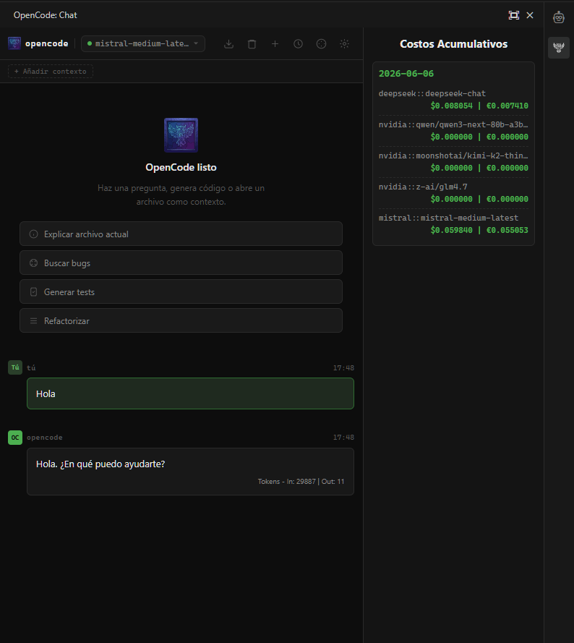Click the OpenCode listo heading
574x643 pixels.
point(181,167)
